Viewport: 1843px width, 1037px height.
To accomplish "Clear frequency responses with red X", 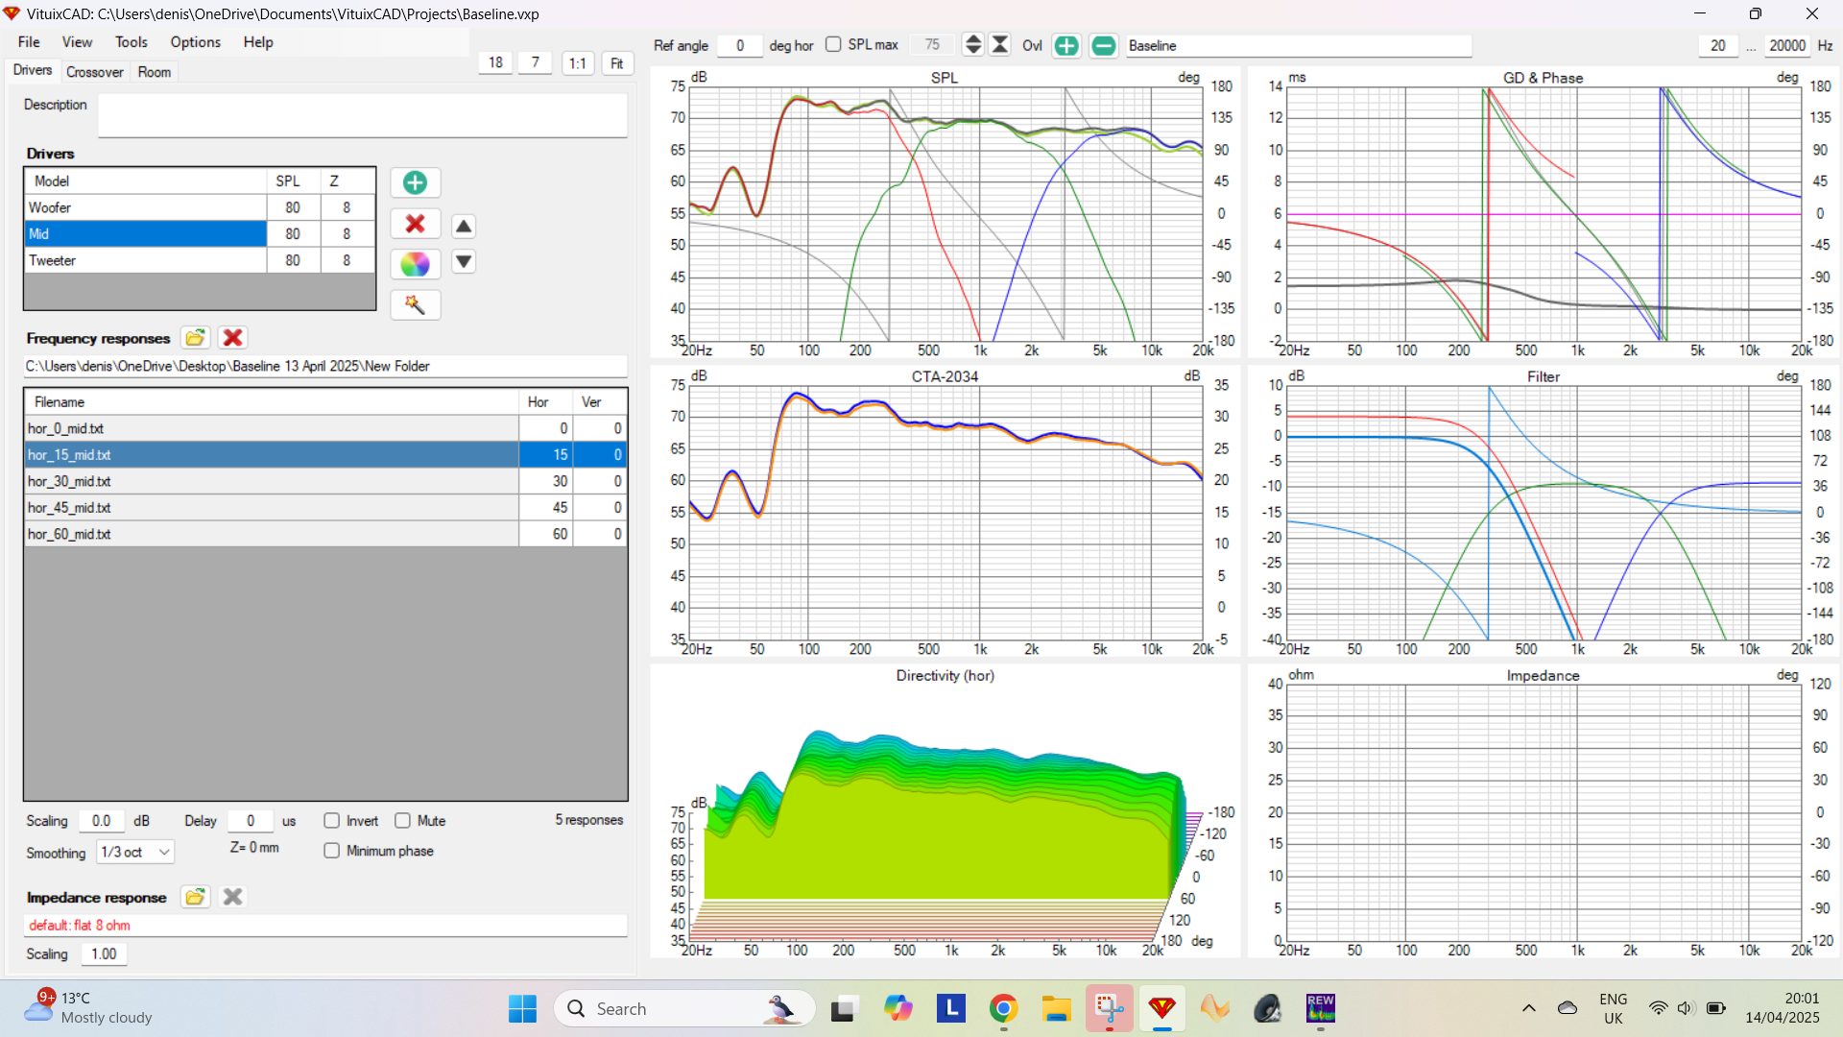I will (x=232, y=338).
